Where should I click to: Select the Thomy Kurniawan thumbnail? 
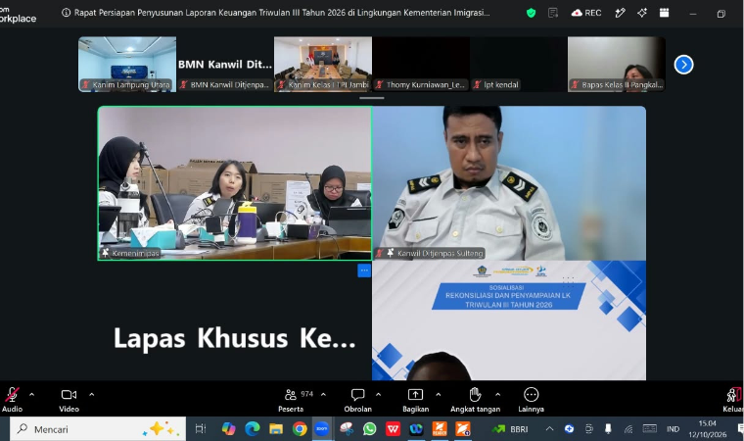(421, 64)
